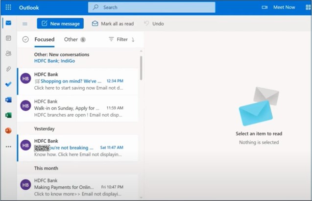This screenshot has width=312, height=201.
Task: Click the message list scrollbar thumb
Action: point(141,68)
